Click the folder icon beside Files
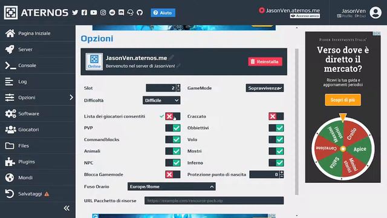387x218 pixels. coord(10,145)
